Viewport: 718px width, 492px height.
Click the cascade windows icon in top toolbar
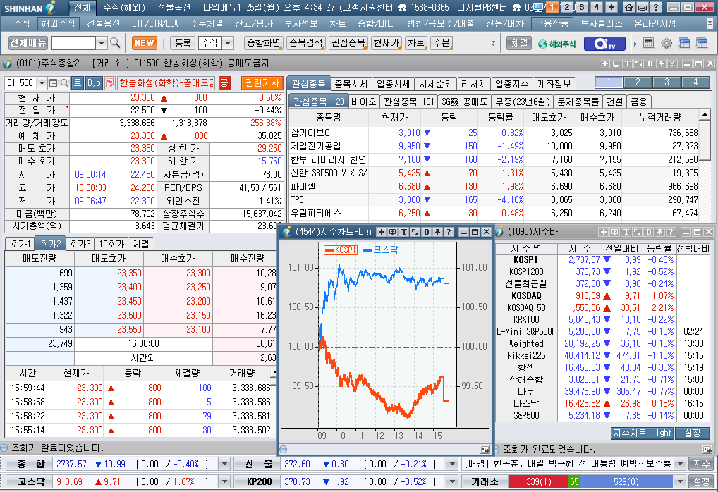pyautogui.click(x=684, y=43)
